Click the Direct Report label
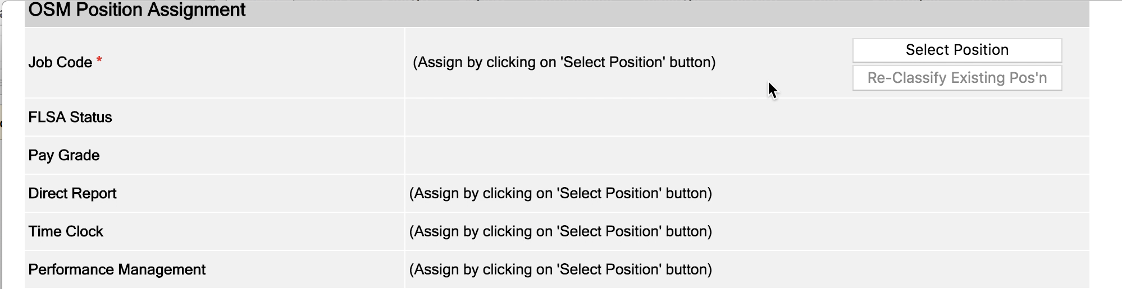 point(72,193)
